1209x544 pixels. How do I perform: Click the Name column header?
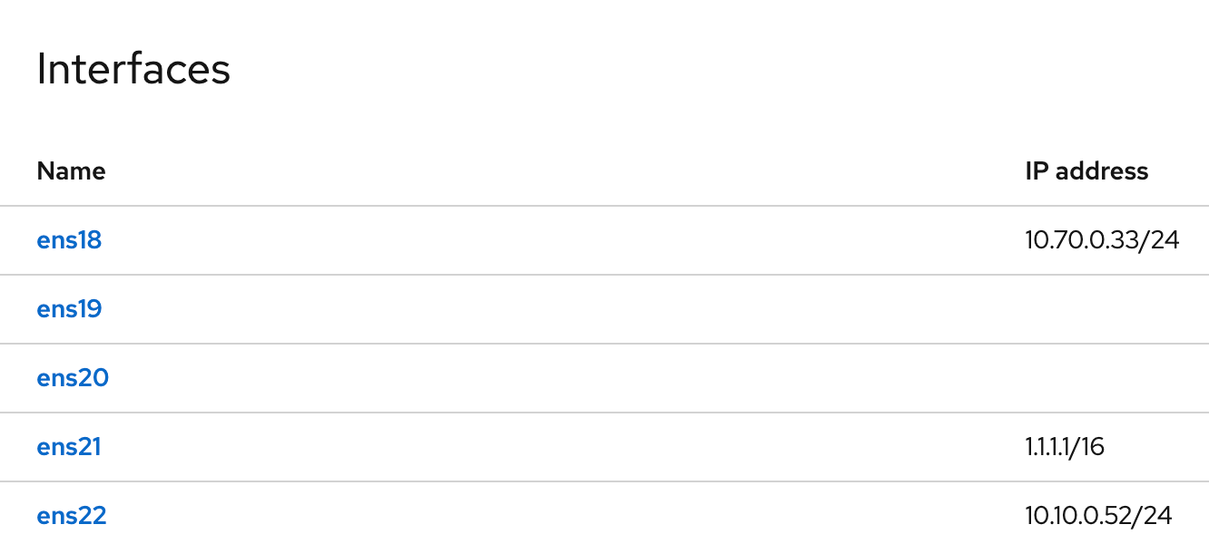[71, 170]
